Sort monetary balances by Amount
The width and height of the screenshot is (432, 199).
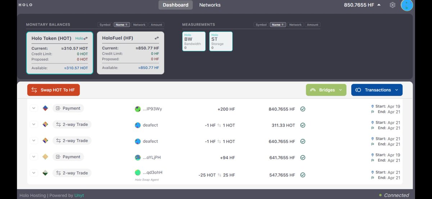click(x=156, y=25)
